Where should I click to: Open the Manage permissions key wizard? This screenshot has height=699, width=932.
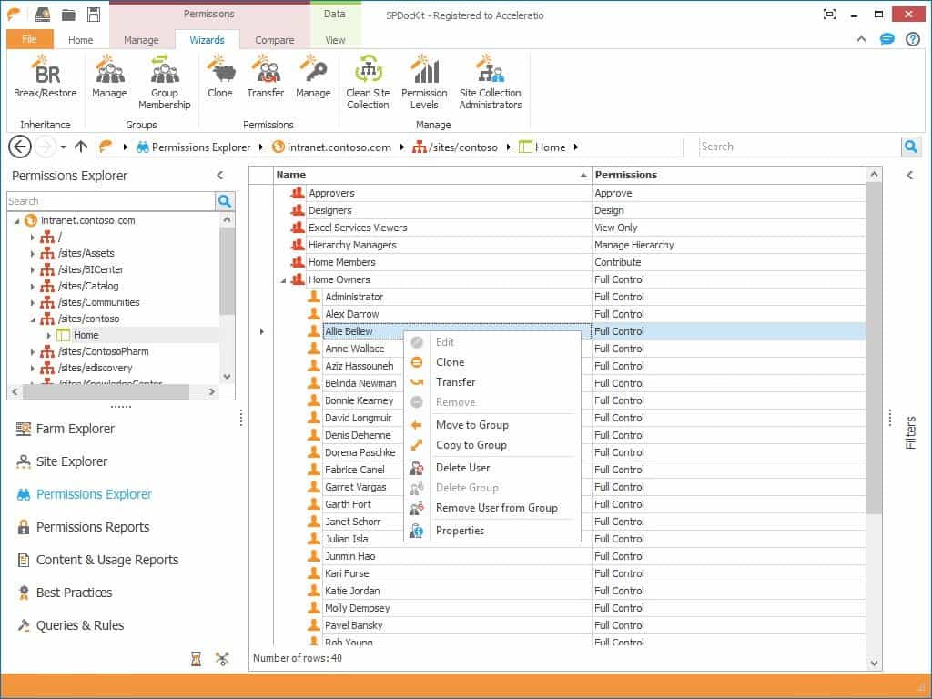(313, 76)
